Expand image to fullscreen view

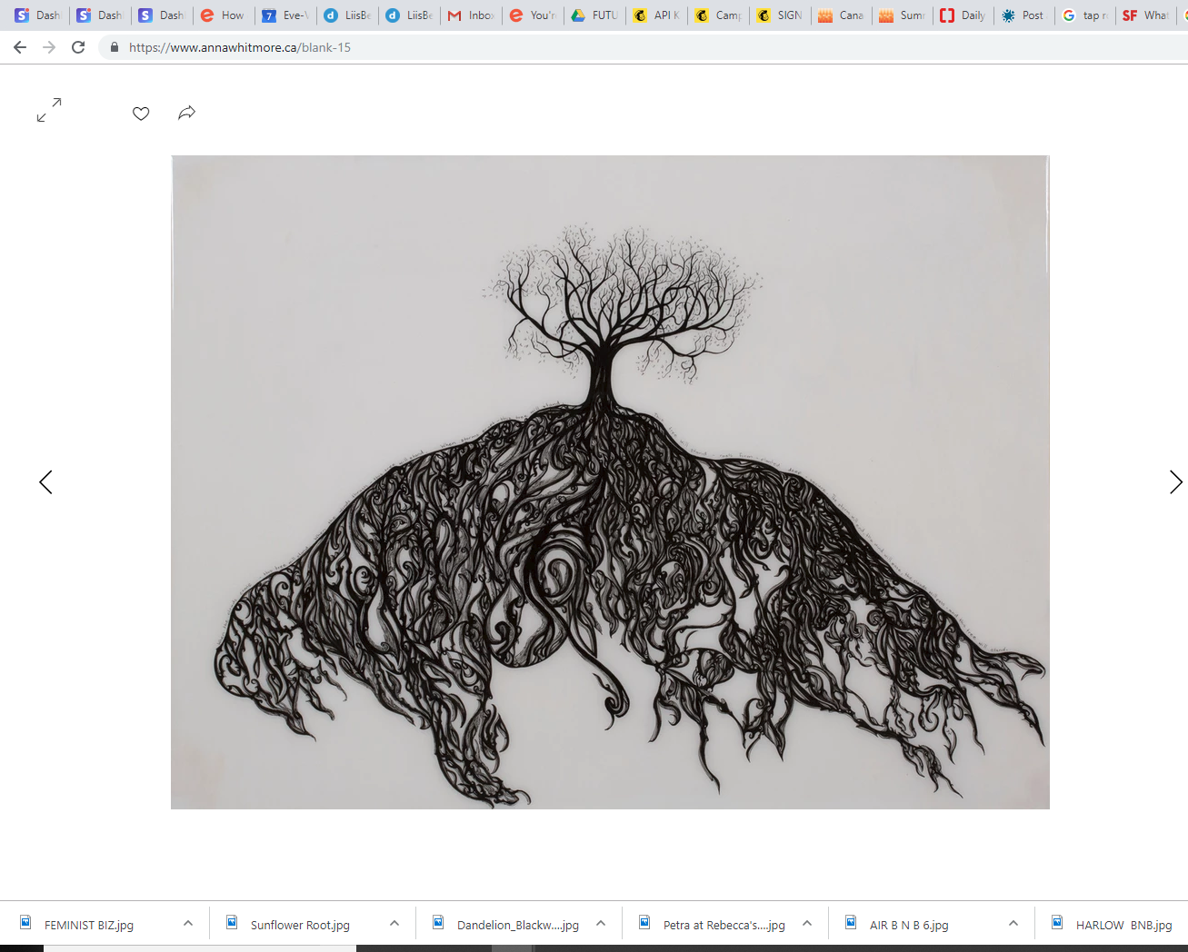49,110
